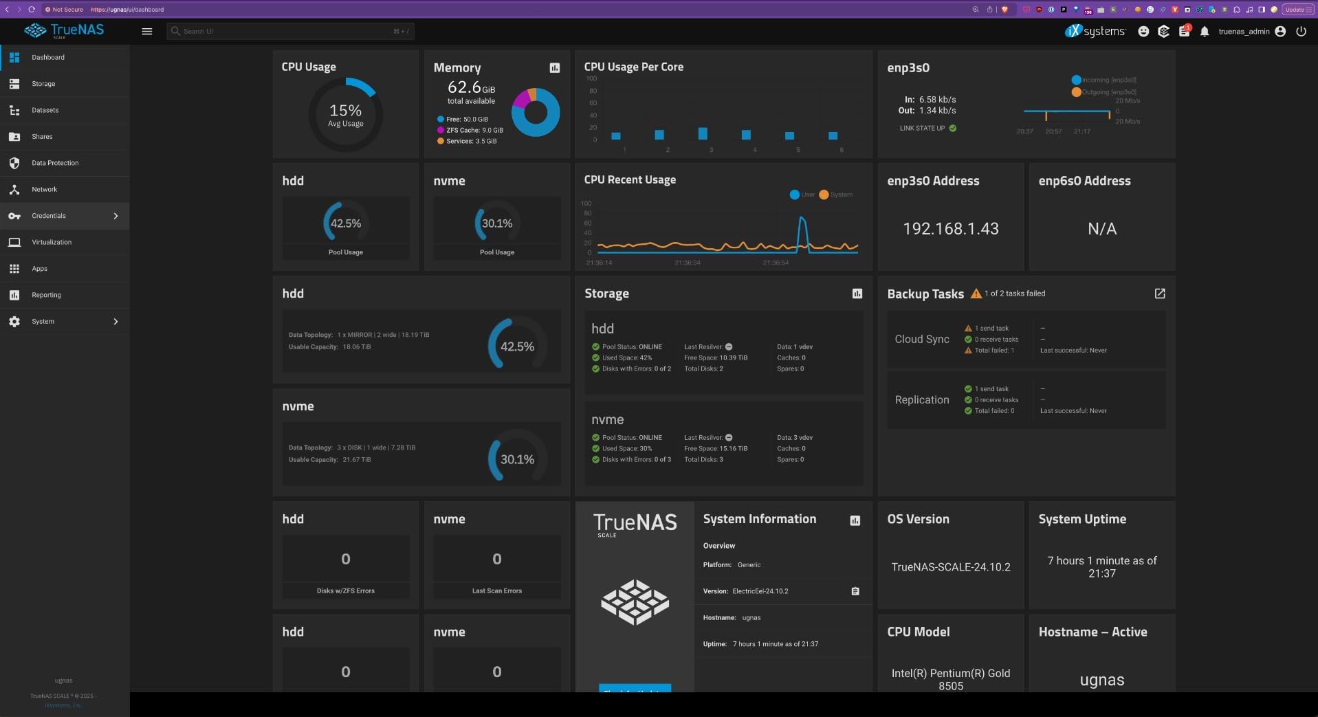The width and height of the screenshot is (1318, 717).
Task: Select Shares in the navigation menu
Action: coord(65,137)
